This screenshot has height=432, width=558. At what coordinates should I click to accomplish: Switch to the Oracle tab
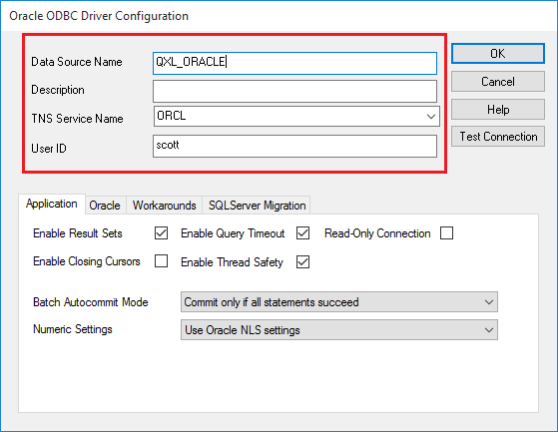click(105, 206)
